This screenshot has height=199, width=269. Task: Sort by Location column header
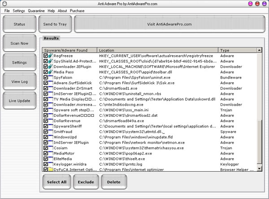coord(157,50)
